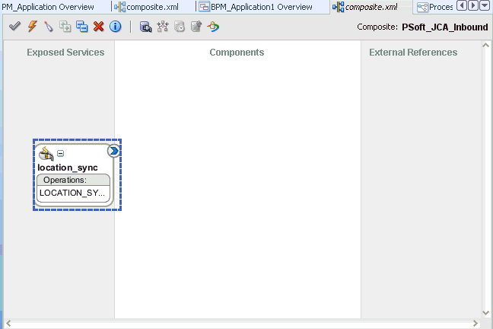493x329 pixels.
Task: Click the tab scroll right arrow
Action: [x=473, y=5]
